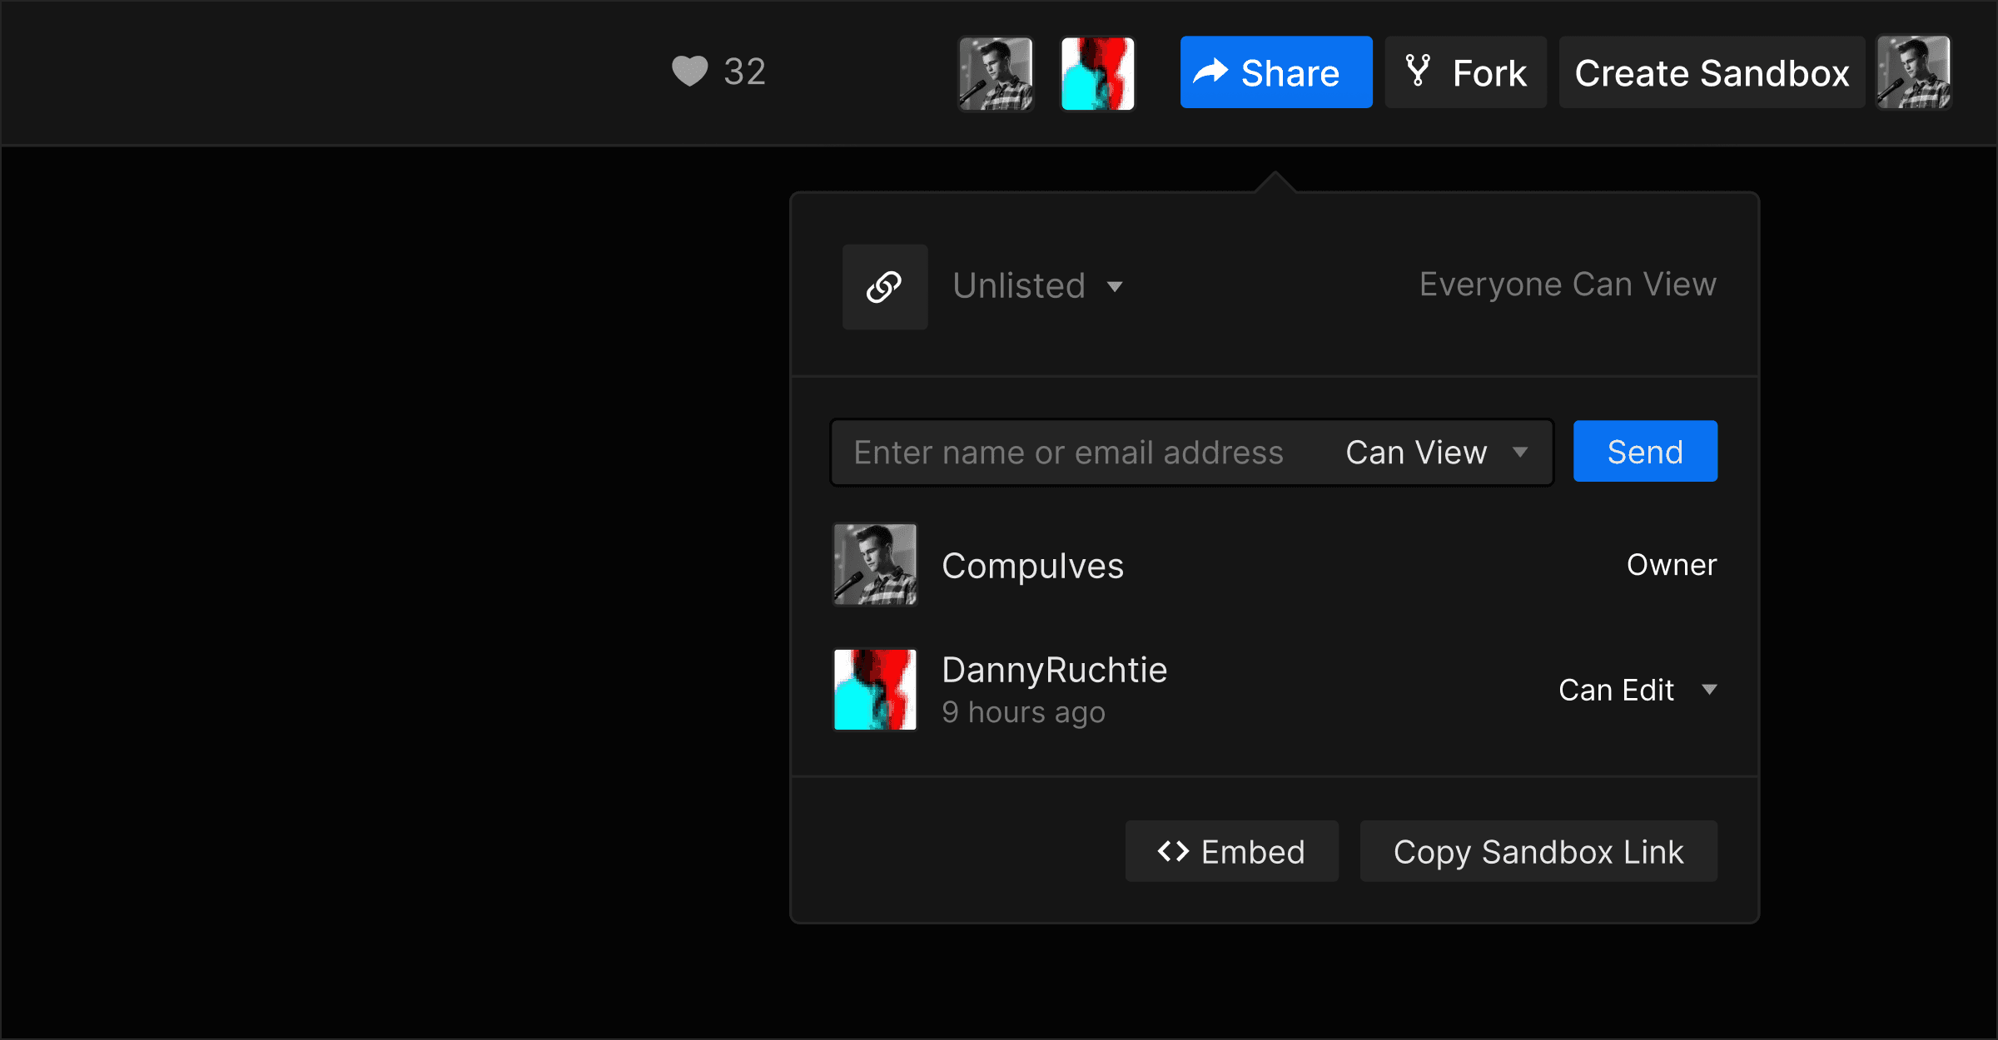Click the Fork branch icon
The width and height of the screenshot is (1998, 1040).
(x=1418, y=71)
